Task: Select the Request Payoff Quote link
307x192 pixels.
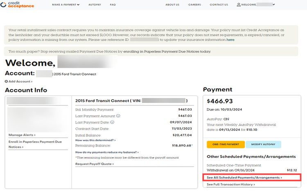Action: pyautogui.click(x=94, y=164)
